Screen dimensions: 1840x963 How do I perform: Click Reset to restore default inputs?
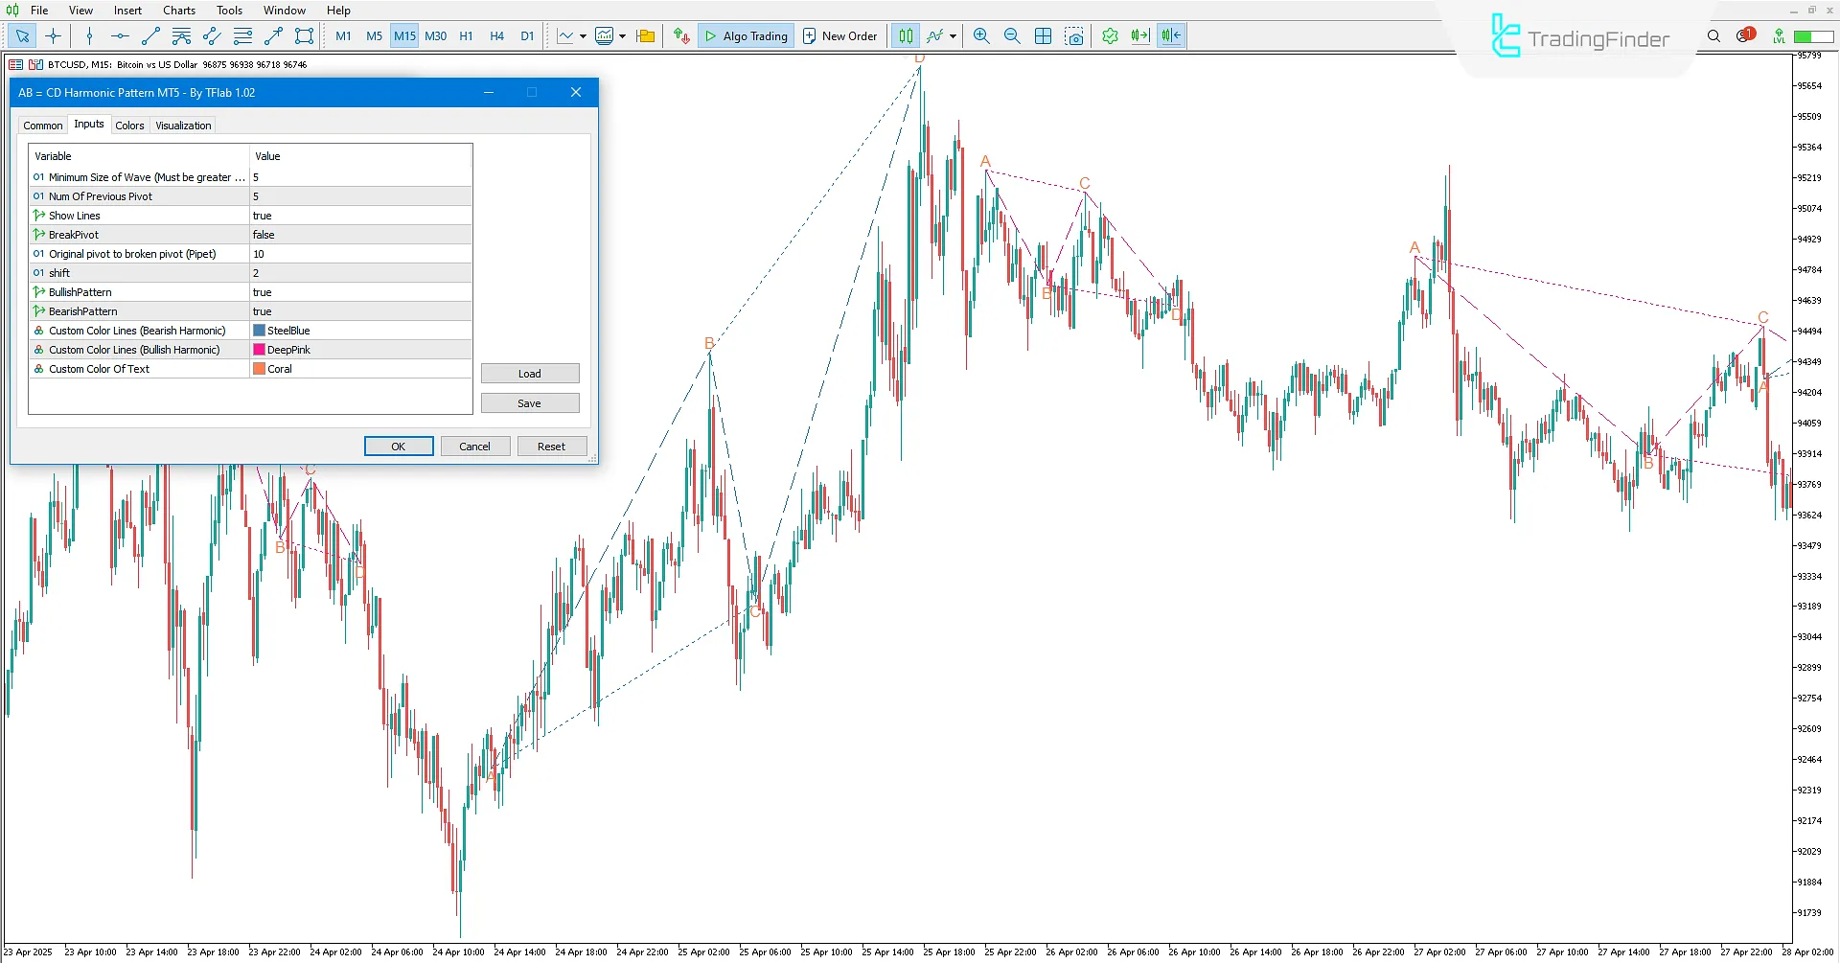point(552,446)
